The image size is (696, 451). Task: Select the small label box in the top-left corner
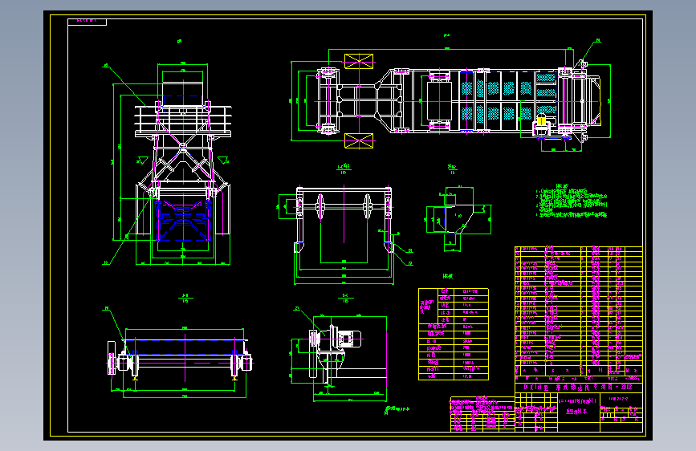point(87,22)
